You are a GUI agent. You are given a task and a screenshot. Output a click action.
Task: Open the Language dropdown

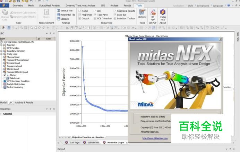pyautogui.click(x=219, y=6)
